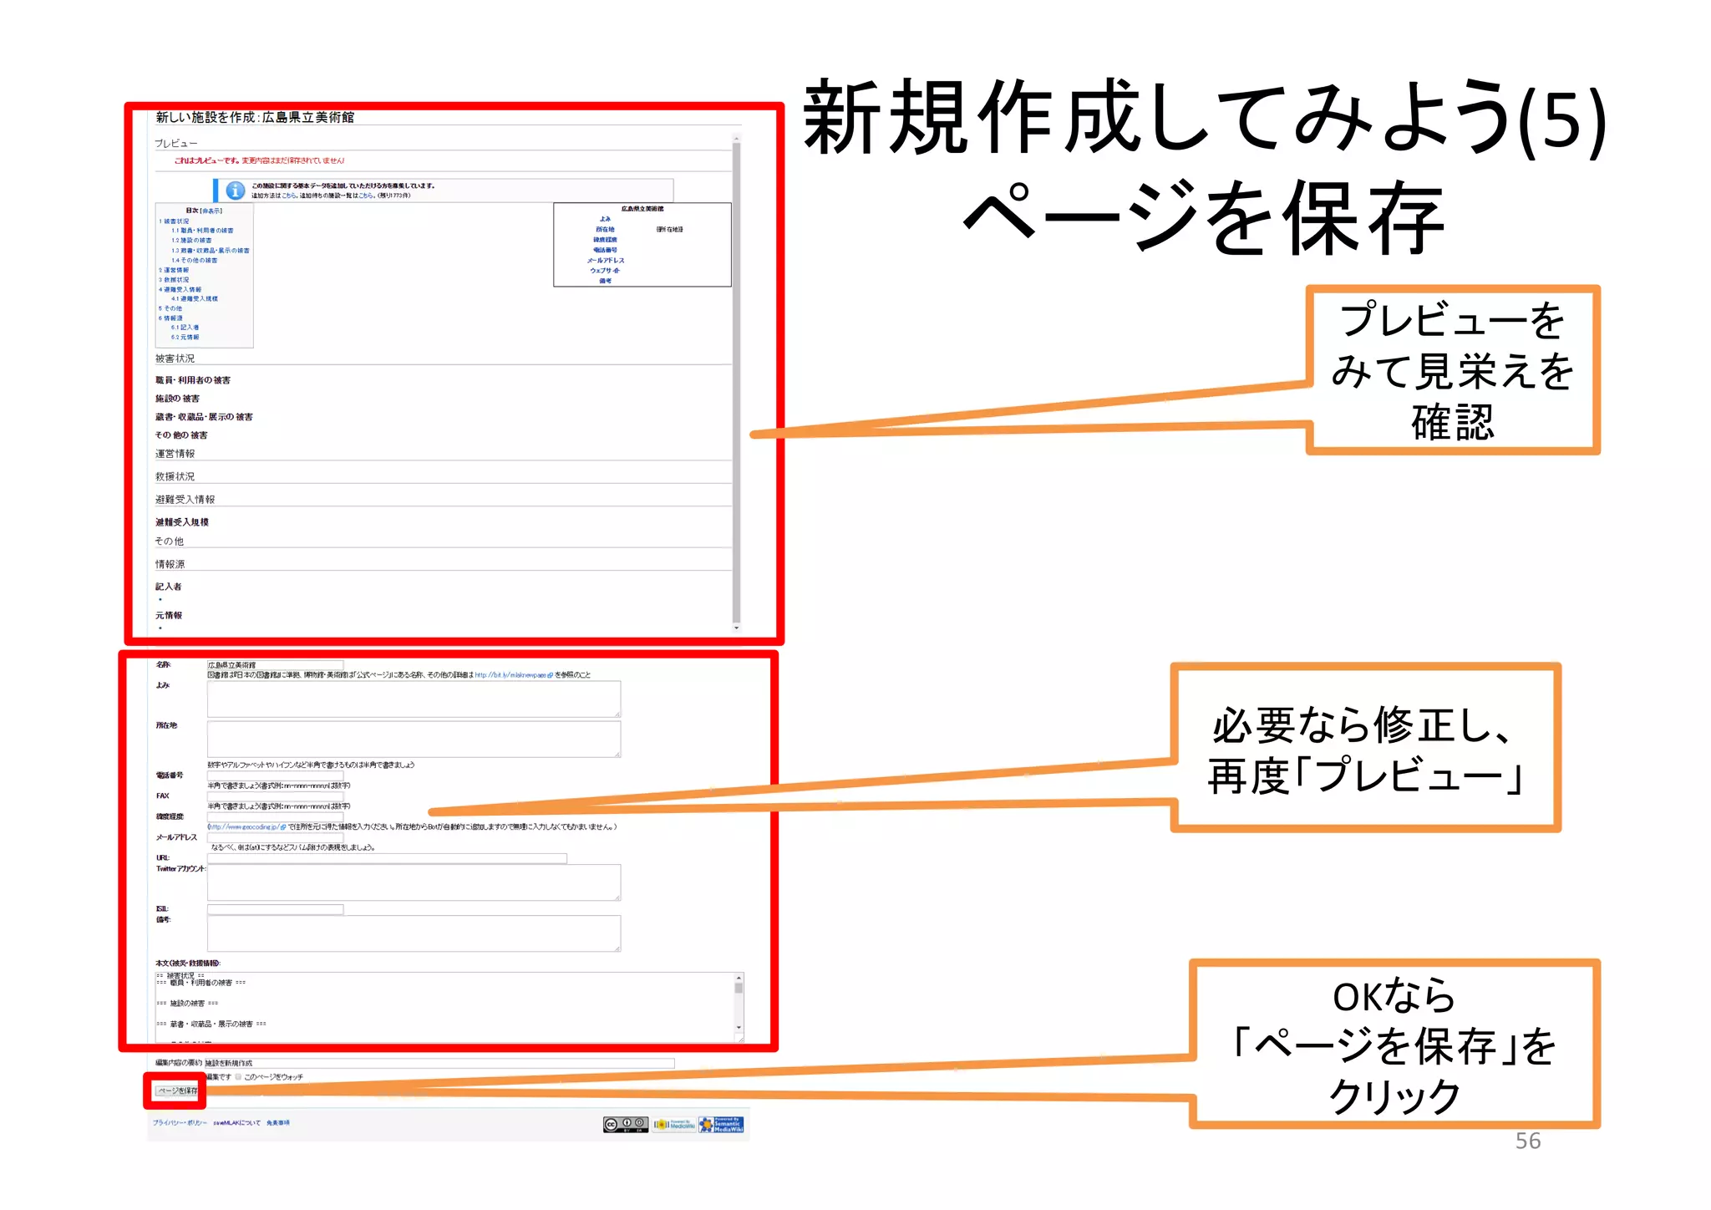Click the ページを保存 save button
Screen dimensions: 1711x1210
(176, 1091)
